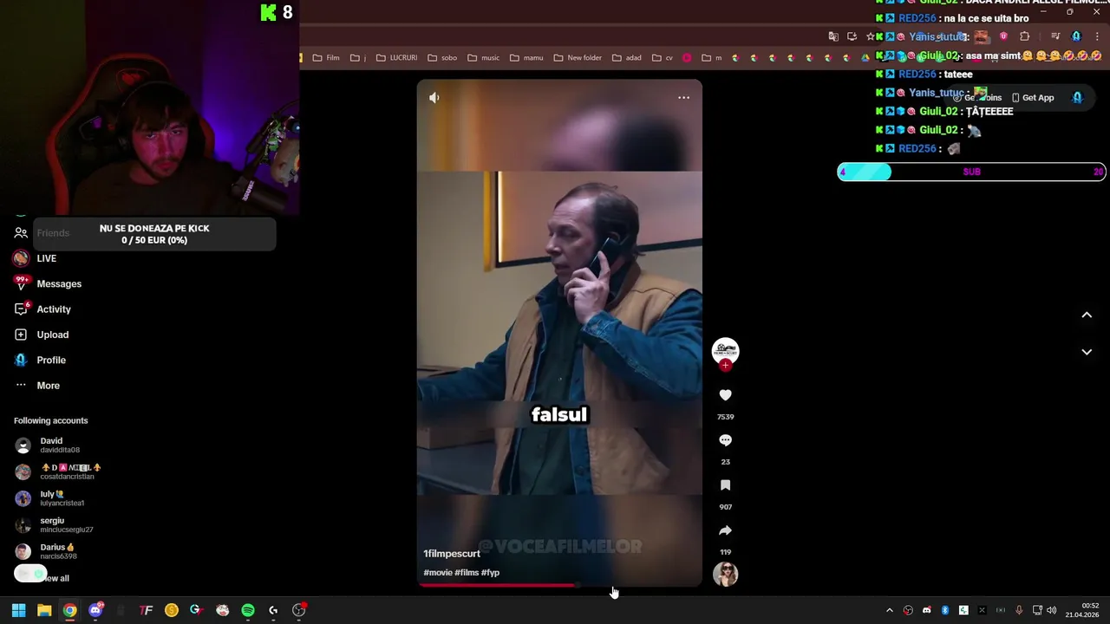Open the LUCRURI bookmarks folder

pyautogui.click(x=396, y=58)
